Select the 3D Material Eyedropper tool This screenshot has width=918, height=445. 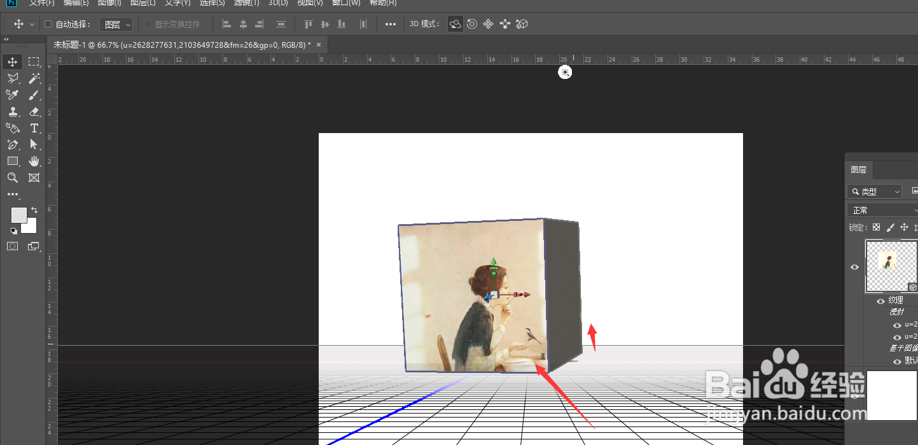[x=13, y=95]
